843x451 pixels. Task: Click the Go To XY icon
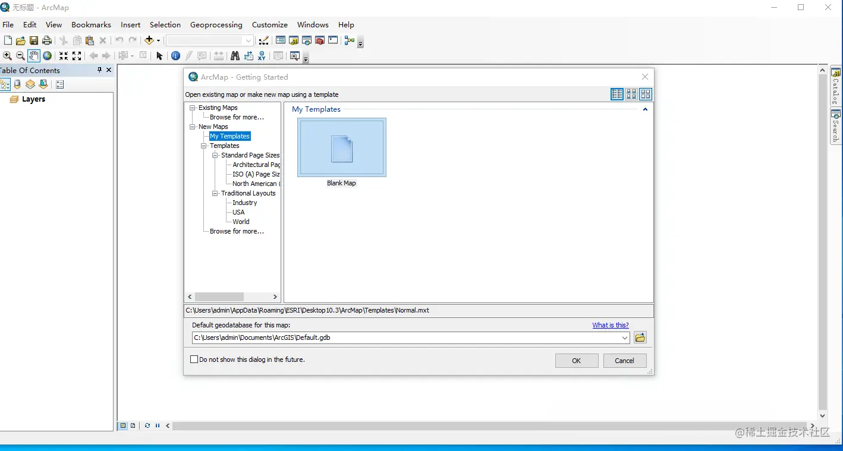(262, 56)
